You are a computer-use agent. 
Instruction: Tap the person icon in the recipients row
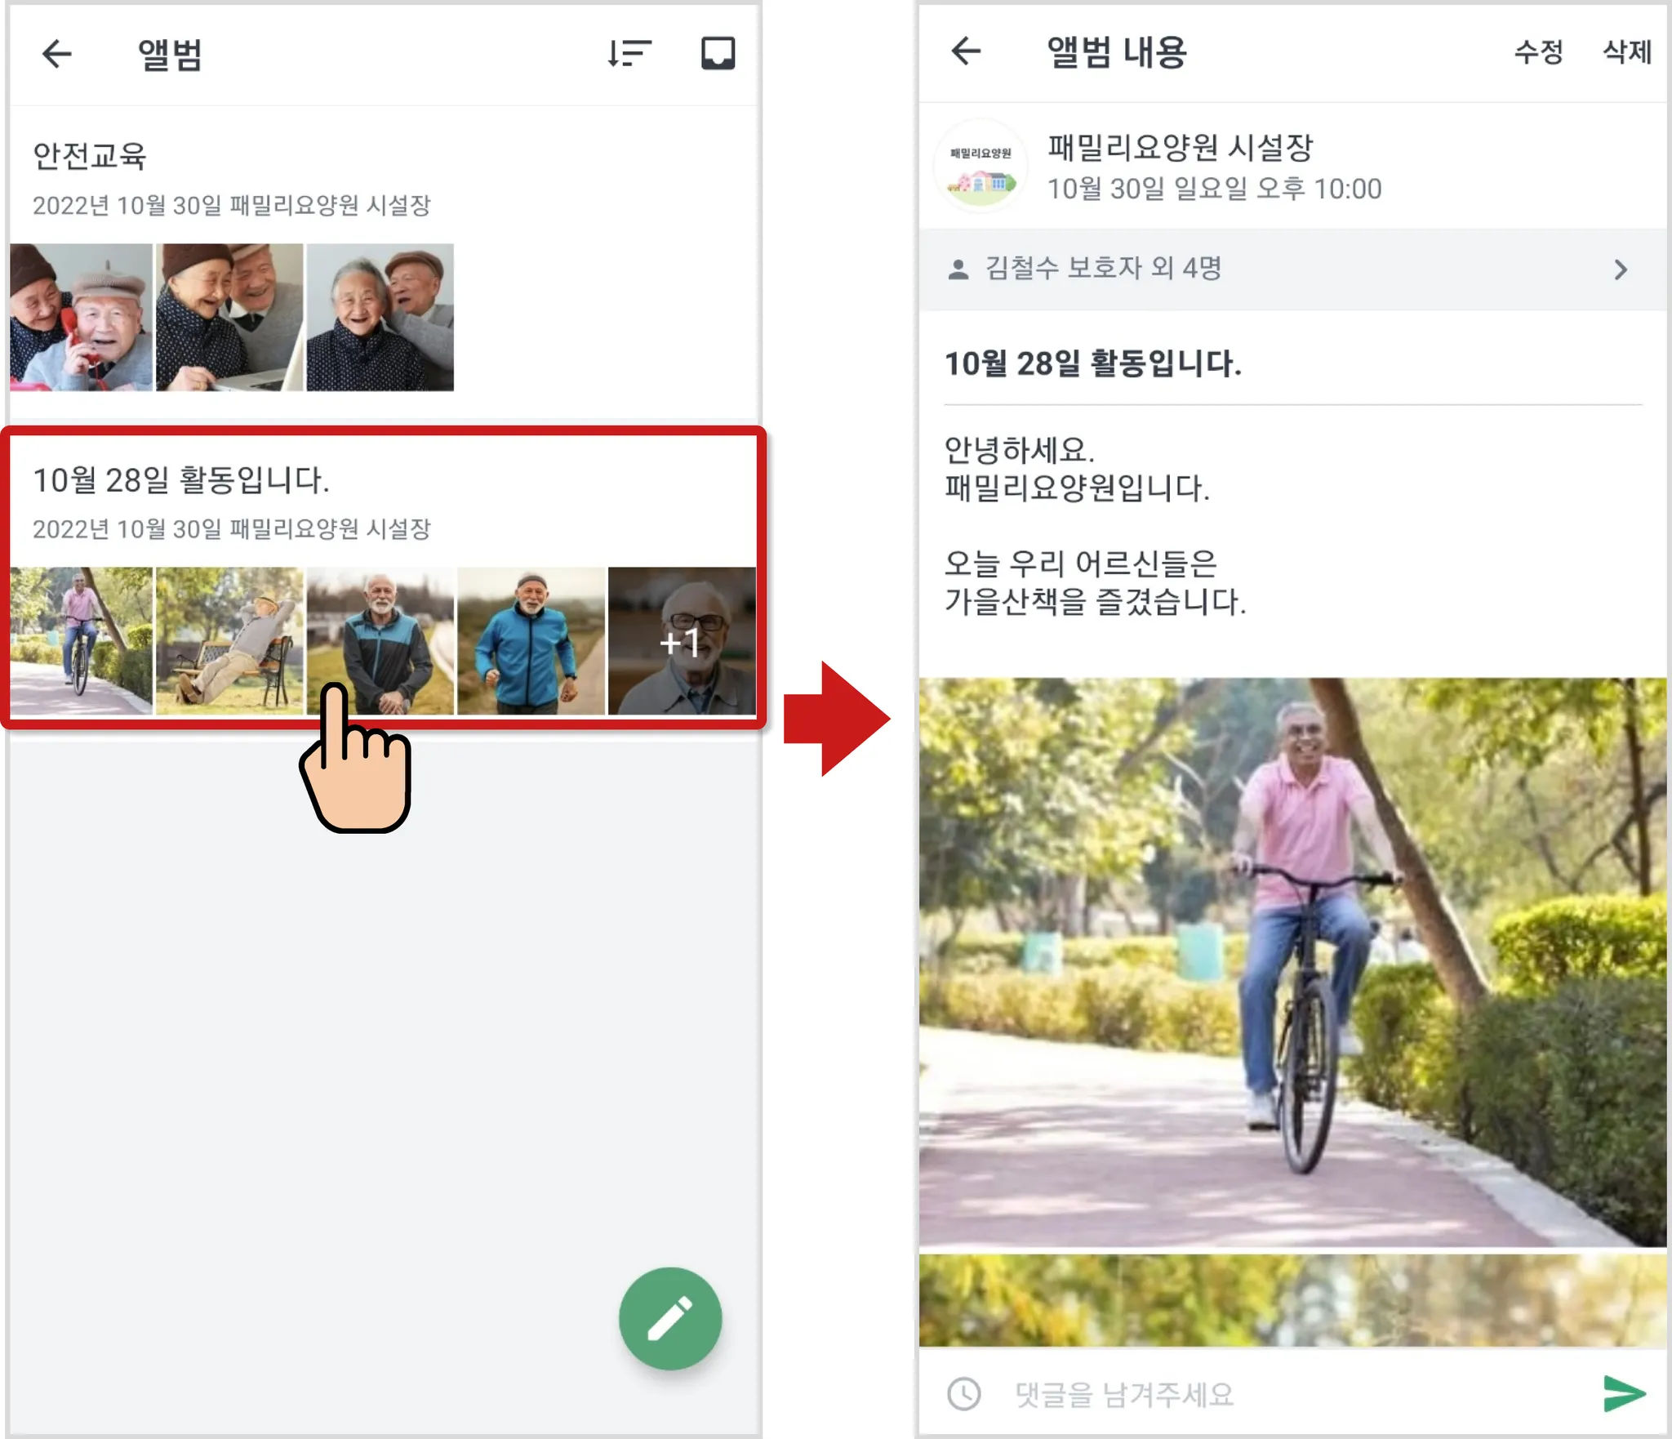pyautogui.click(x=958, y=270)
